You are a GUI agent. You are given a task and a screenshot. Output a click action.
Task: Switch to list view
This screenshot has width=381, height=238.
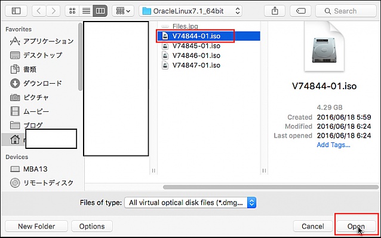(86, 11)
